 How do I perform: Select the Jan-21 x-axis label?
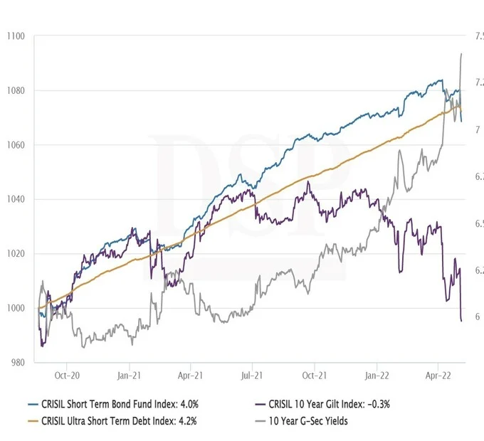pos(128,373)
